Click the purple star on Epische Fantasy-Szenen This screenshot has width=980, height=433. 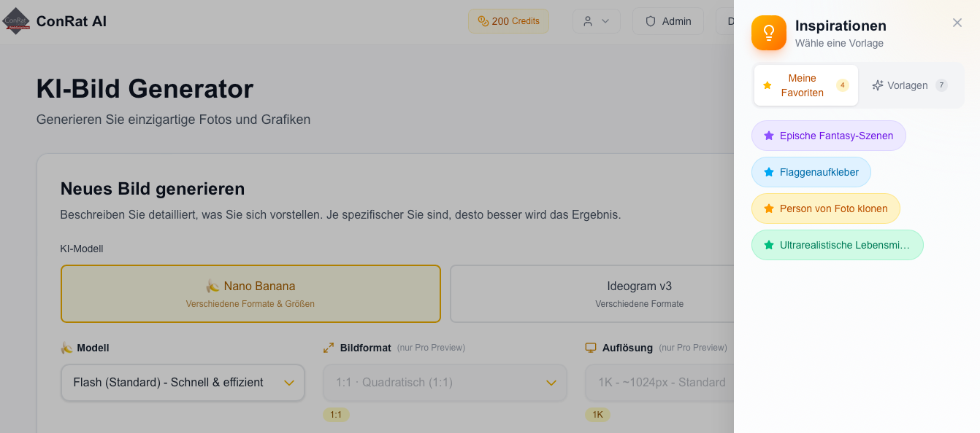point(768,136)
